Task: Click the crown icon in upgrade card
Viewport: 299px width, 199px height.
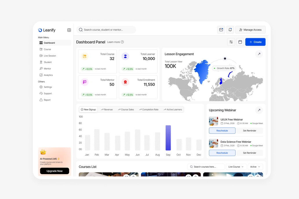Action: (x=43, y=152)
